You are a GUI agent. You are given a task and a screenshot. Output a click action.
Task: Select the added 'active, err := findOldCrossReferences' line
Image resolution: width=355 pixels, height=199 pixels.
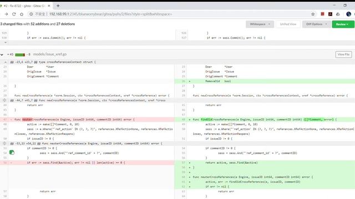(x=265, y=182)
